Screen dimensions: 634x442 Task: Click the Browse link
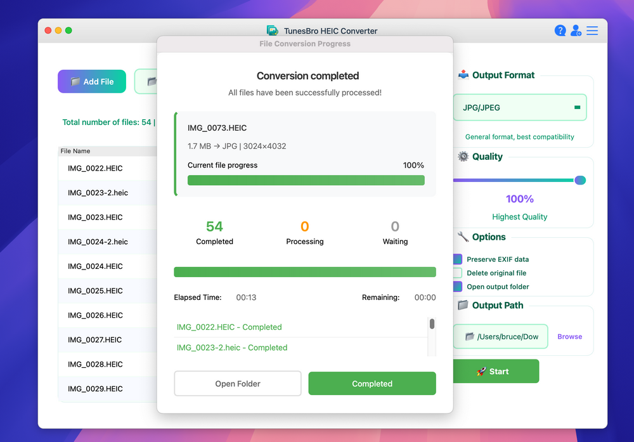pos(570,337)
